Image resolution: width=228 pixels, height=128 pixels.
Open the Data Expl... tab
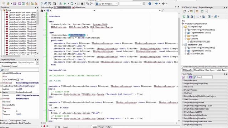point(210,70)
